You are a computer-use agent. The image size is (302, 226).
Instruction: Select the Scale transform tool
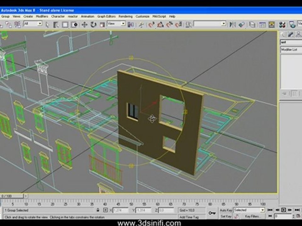pos(102,24)
